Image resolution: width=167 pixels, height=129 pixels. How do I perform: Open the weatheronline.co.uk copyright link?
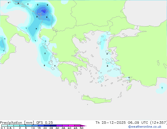click(x=145, y=127)
